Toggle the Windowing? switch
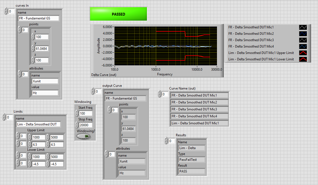Viewport: 318px width, 185px height. (x=84, y=136)
